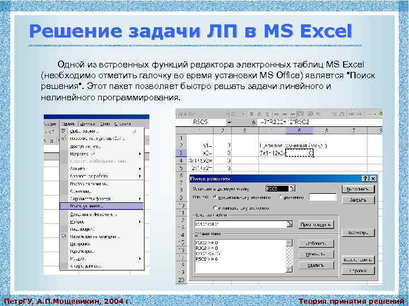Click the Параметры button in Solver dialog
Image resolution: width=409 pixels, height=306 pixels.
(x=358, y=233)
